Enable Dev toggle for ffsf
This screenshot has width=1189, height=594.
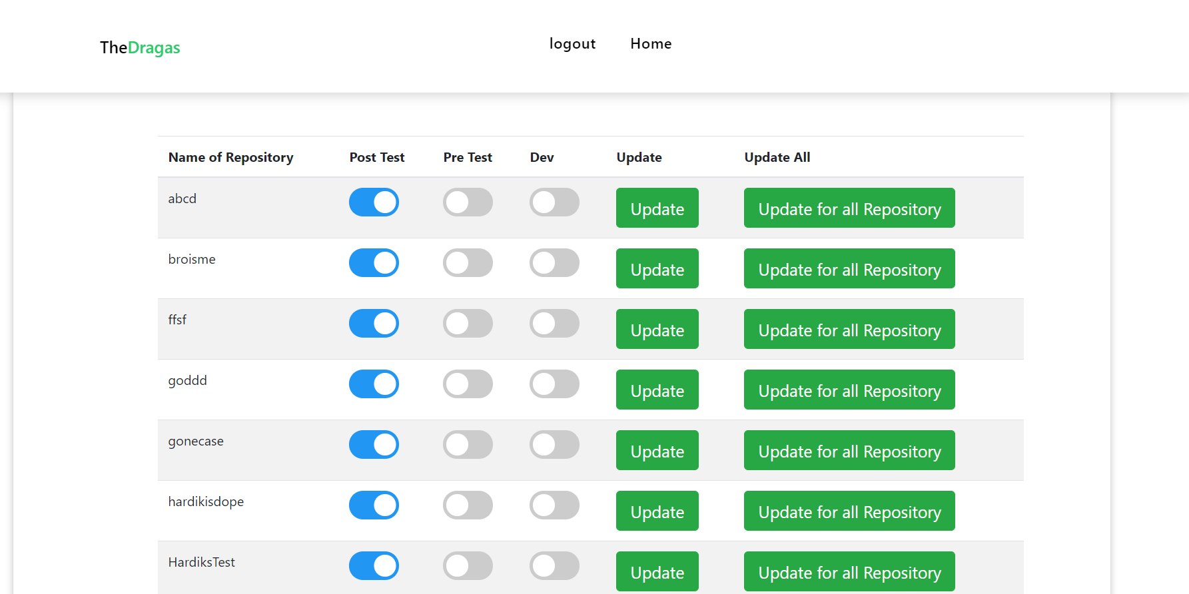point(554,323)
